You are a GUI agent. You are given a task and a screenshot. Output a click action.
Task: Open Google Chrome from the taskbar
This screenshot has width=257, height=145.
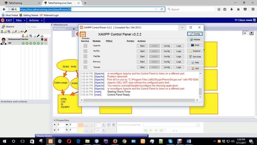(124, 141)
